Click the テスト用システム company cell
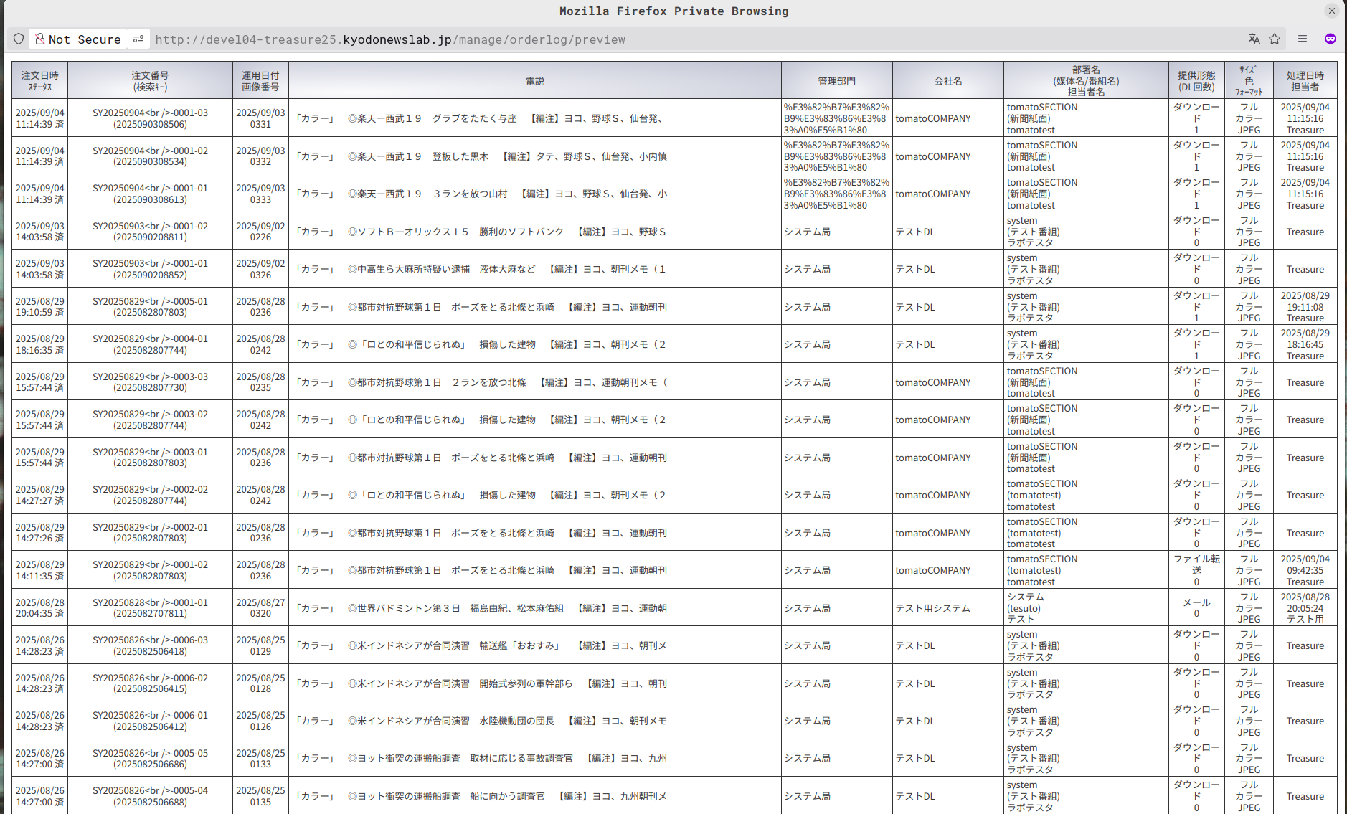The height and width of the screenshot is (814, 1347). pos(932,608)
